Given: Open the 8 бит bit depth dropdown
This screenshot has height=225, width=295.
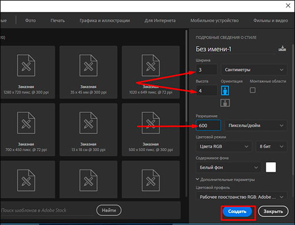Looking at the screenshot, I should 271,146.
